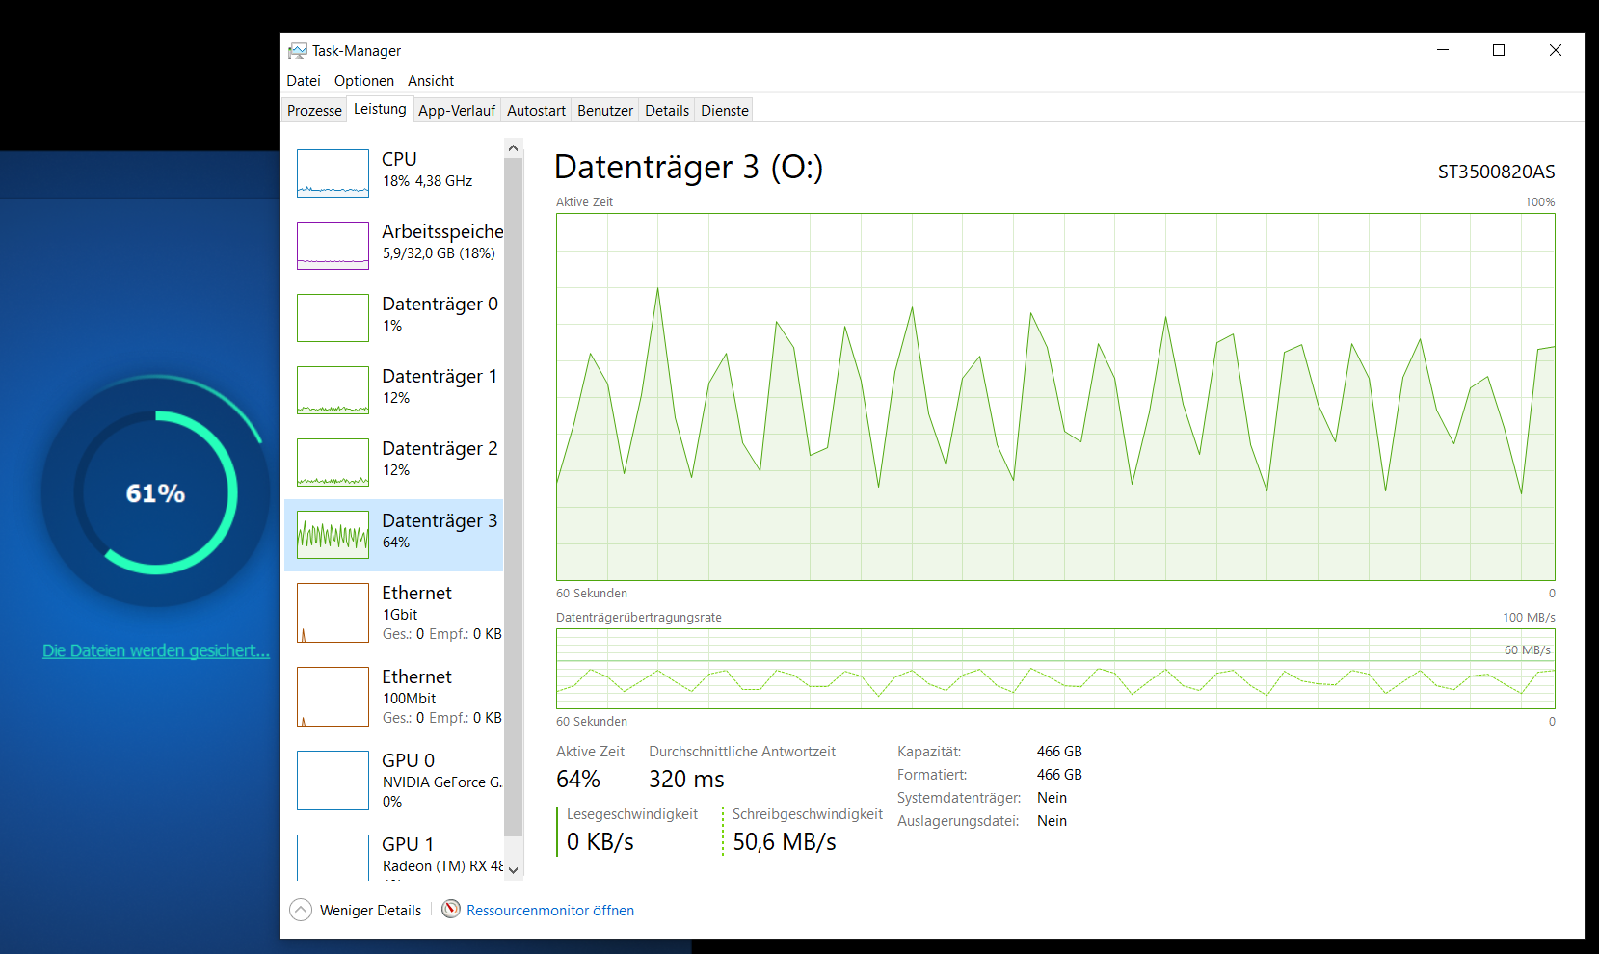Switch to the App-Verlauf tab

[457, 111]
